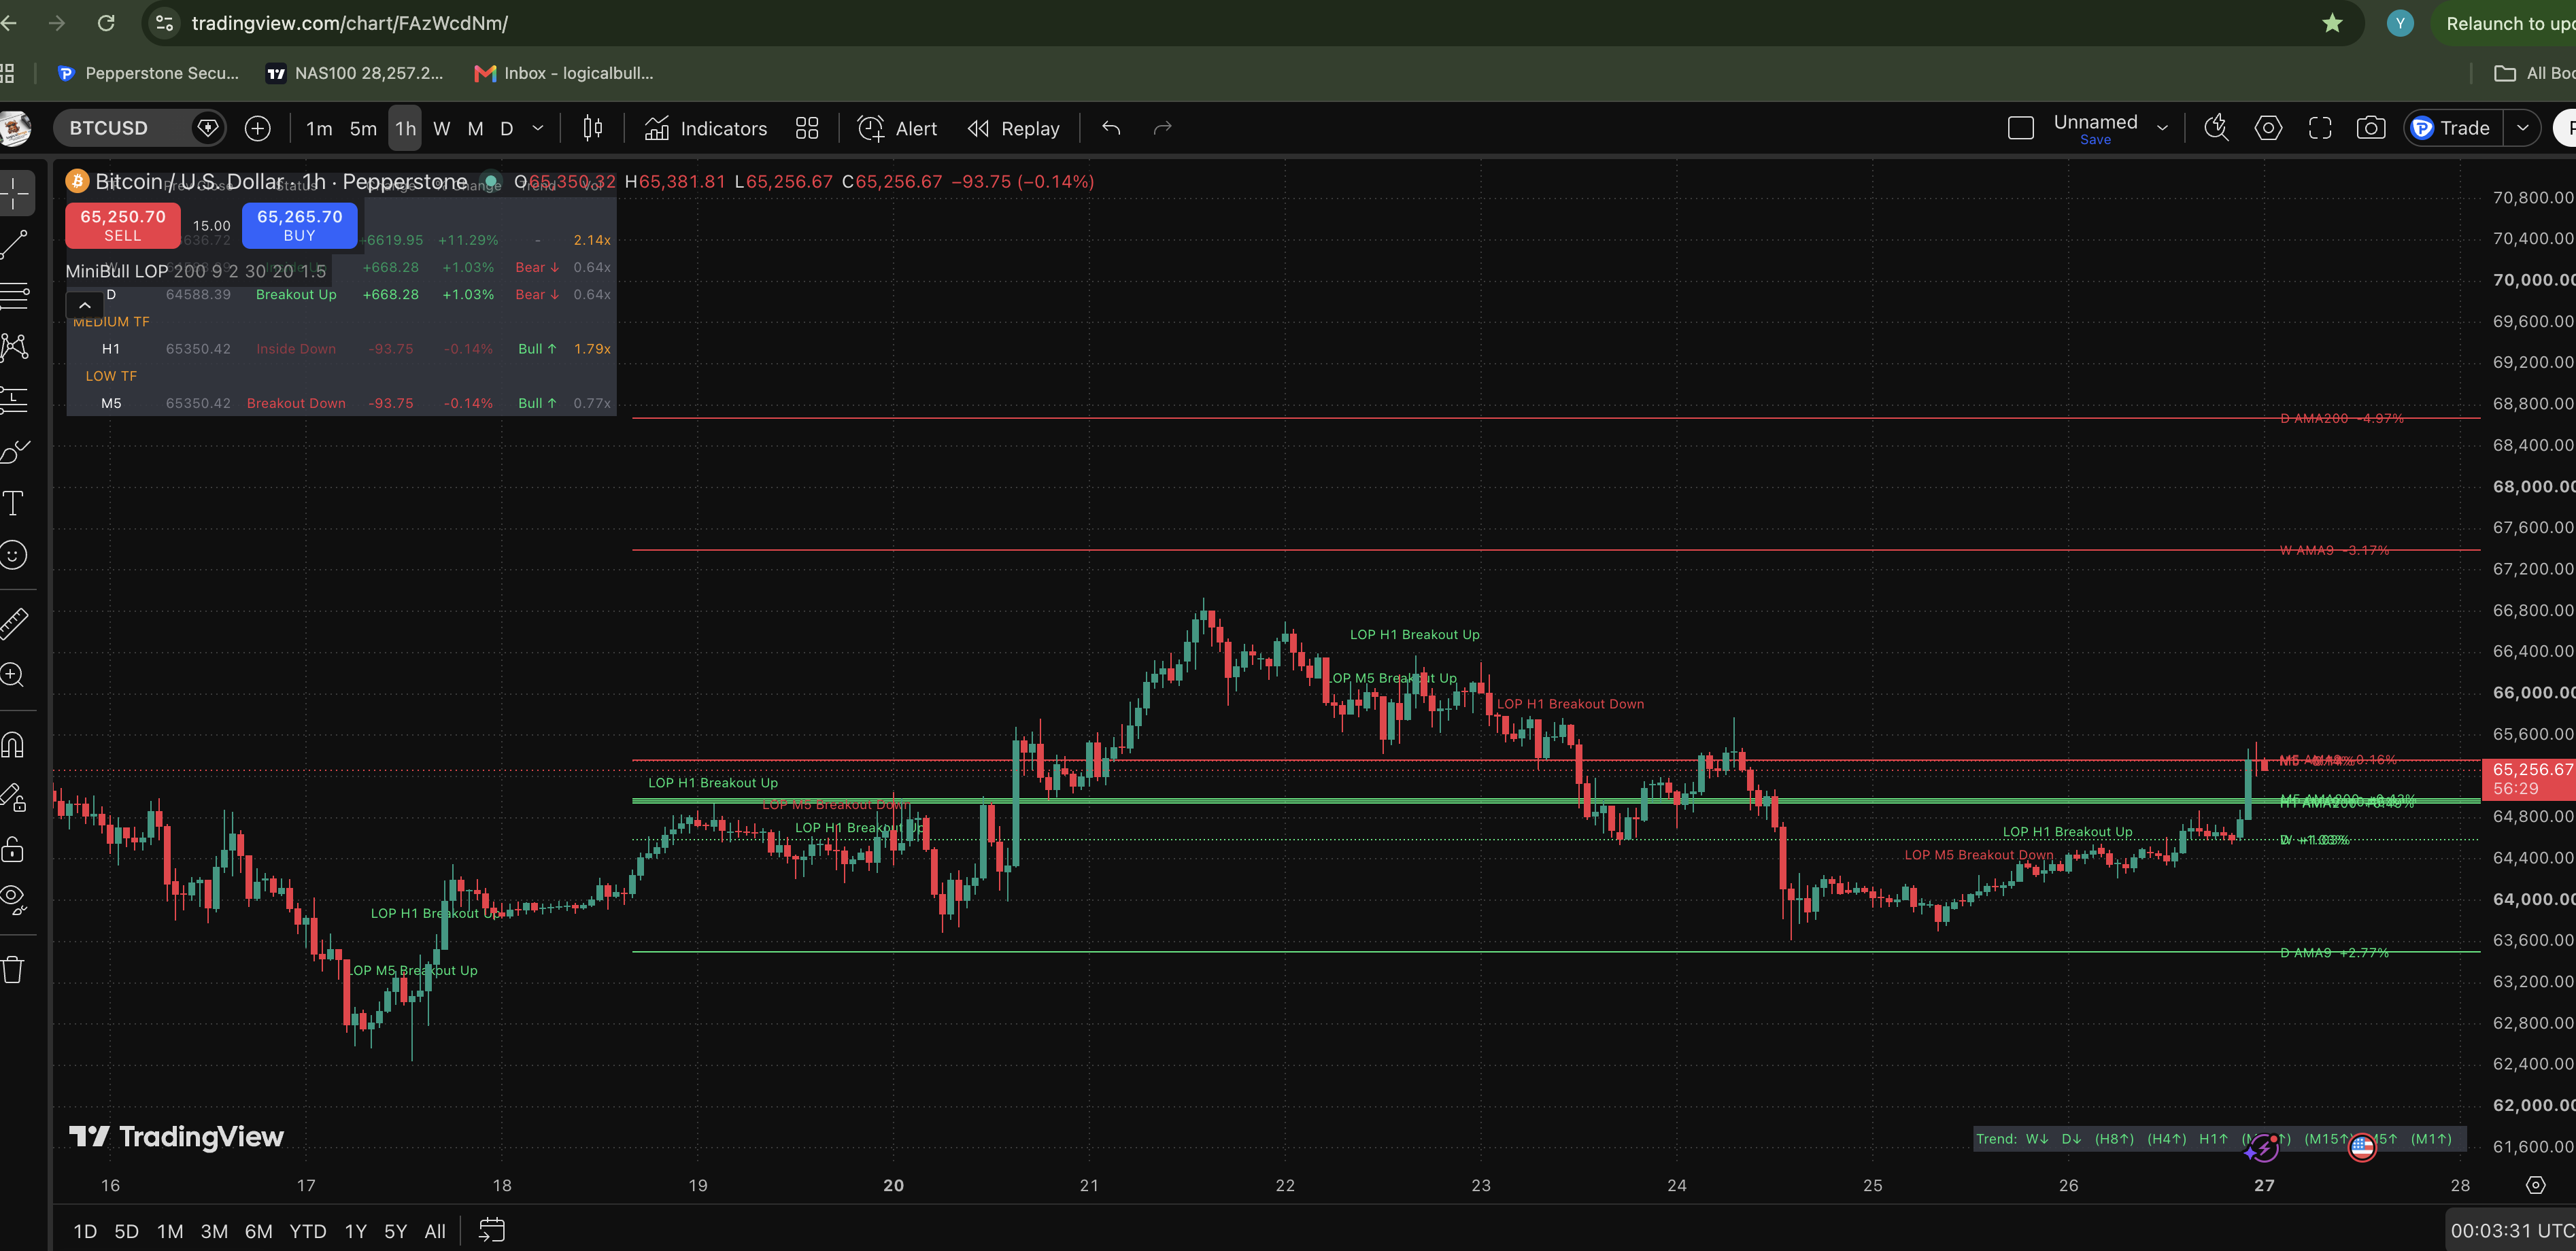
Task: Collapse the indicator legend chevron
Action: coord(85,304)
